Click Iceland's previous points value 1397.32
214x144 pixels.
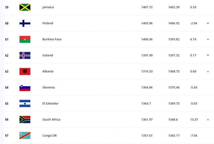click(174, 55)
